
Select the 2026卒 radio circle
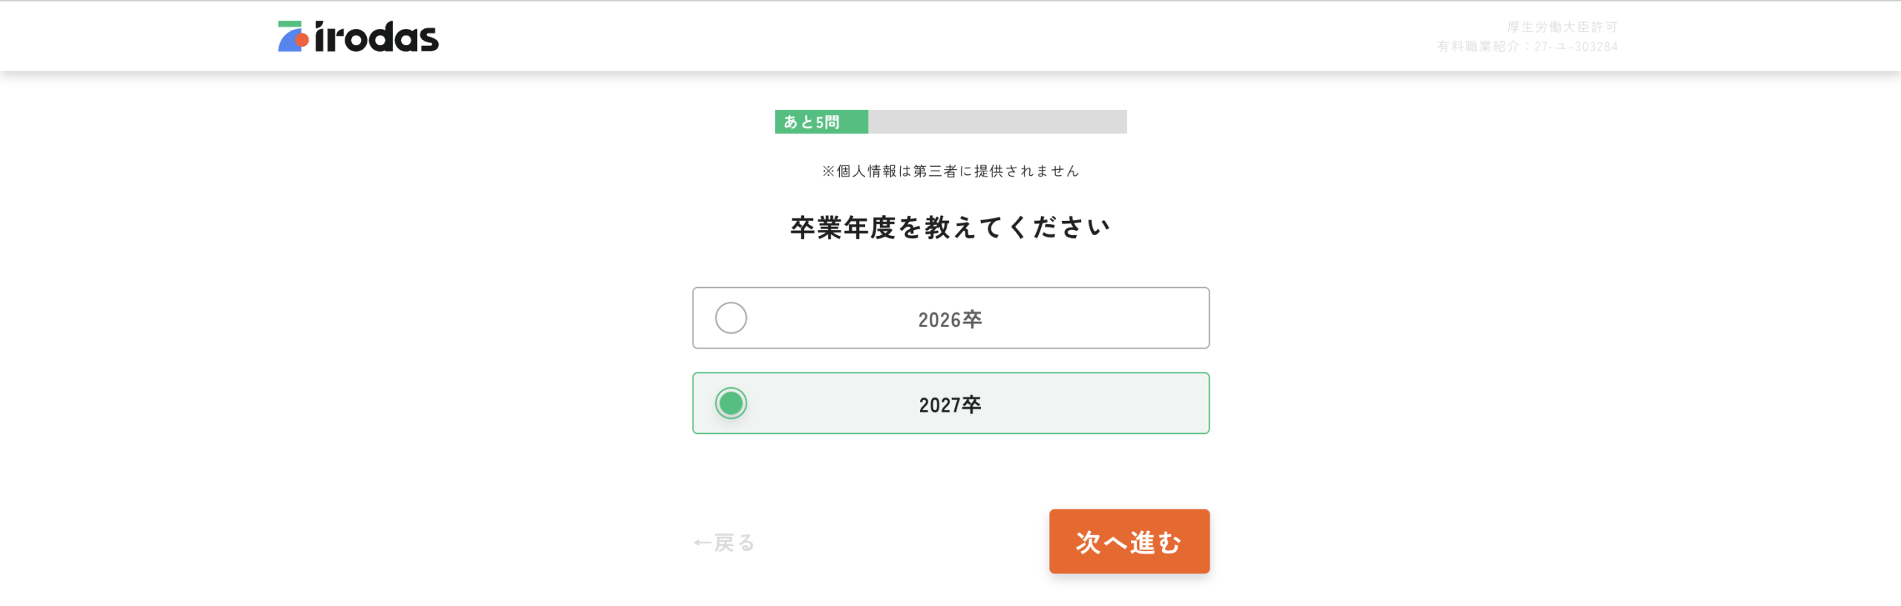click(731, 318)
